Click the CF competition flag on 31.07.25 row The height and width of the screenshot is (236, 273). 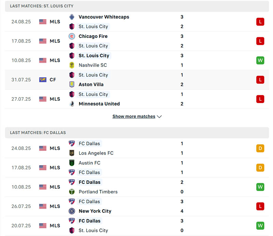pyautogui.click(x=42, y=79)
